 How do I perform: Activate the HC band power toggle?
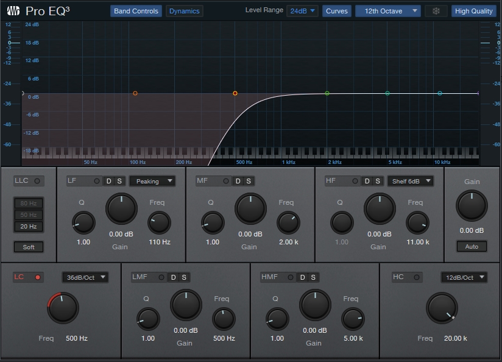pyautogui.click(x=417, y=277)
